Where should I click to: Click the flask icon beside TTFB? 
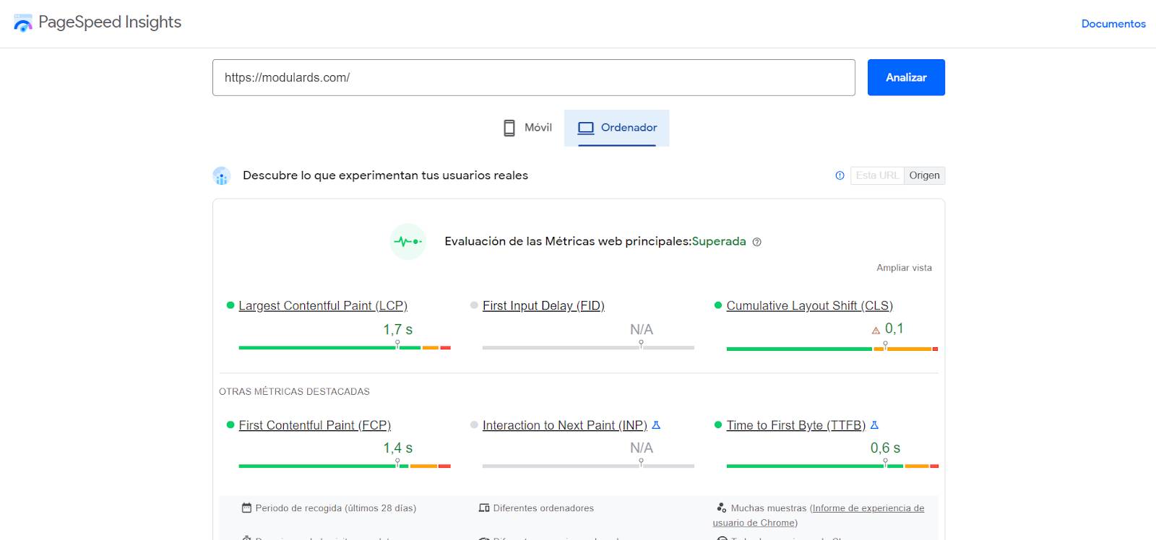(874, 425)
